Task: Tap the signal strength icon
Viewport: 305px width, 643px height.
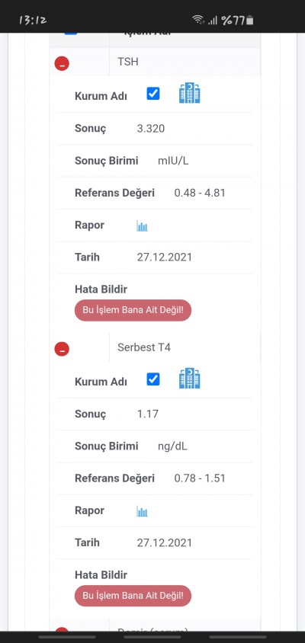Action: (x=212, y=21)
